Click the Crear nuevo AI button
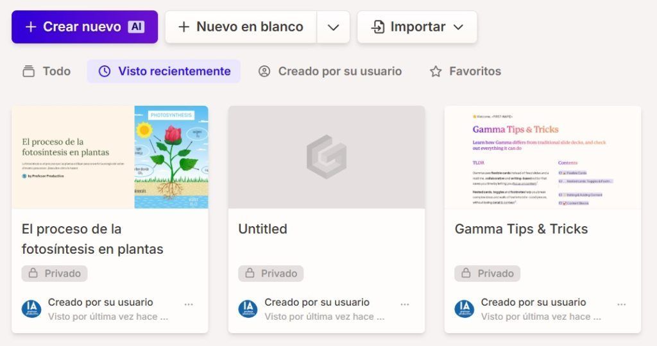The height and width of the screenshot is (346, 657). click(85, 27)
